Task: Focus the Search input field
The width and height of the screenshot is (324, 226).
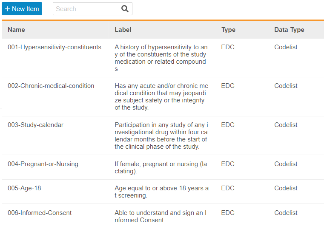Action: coord(87,9)
